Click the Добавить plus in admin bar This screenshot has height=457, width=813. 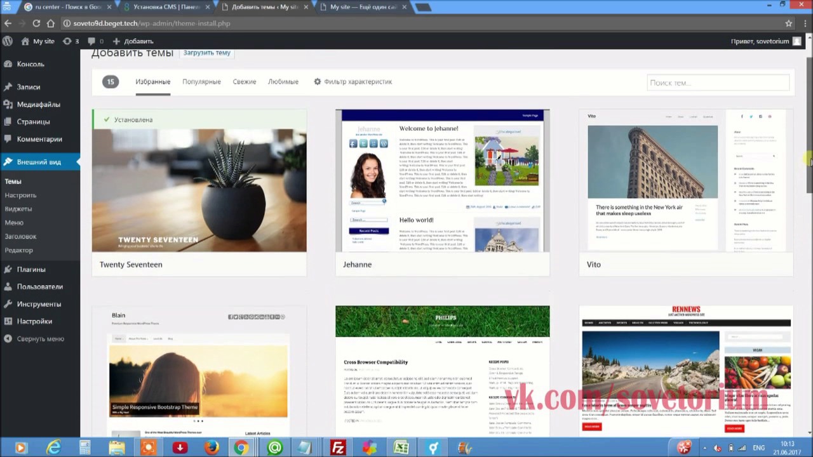[x=133, y=41]
